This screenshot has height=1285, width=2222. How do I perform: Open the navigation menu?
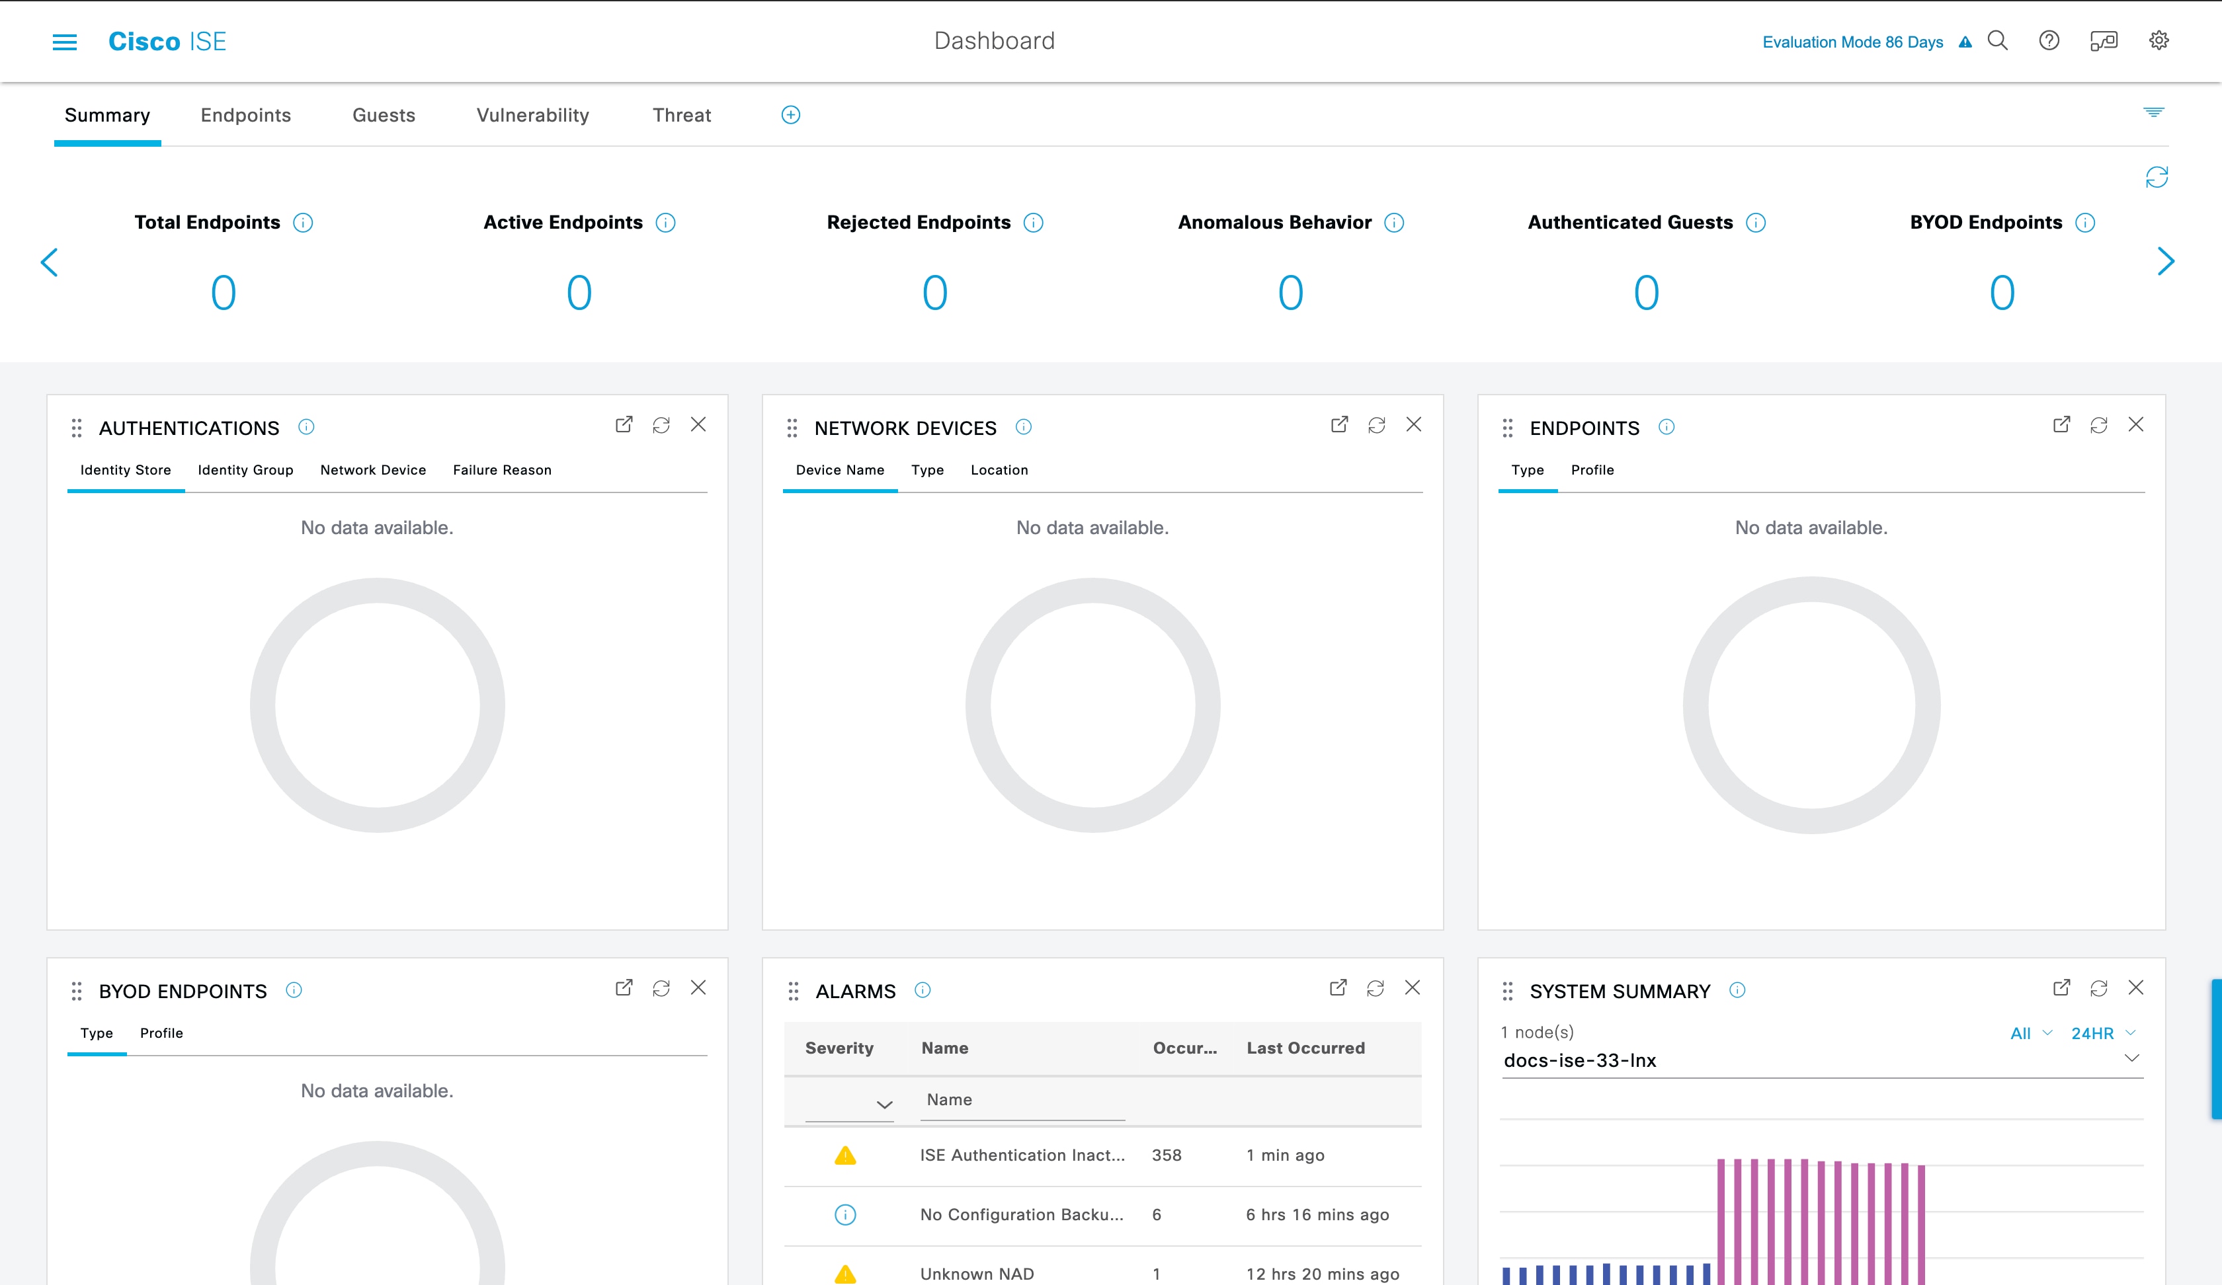65,40
